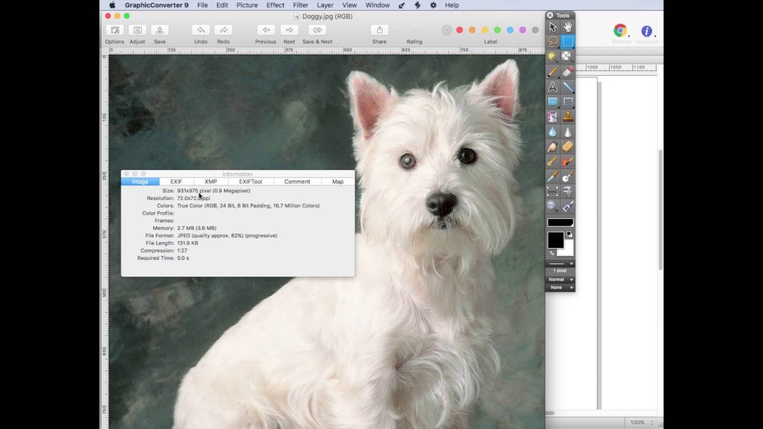
Task: Open the Help menu
Action: point(452,5)
